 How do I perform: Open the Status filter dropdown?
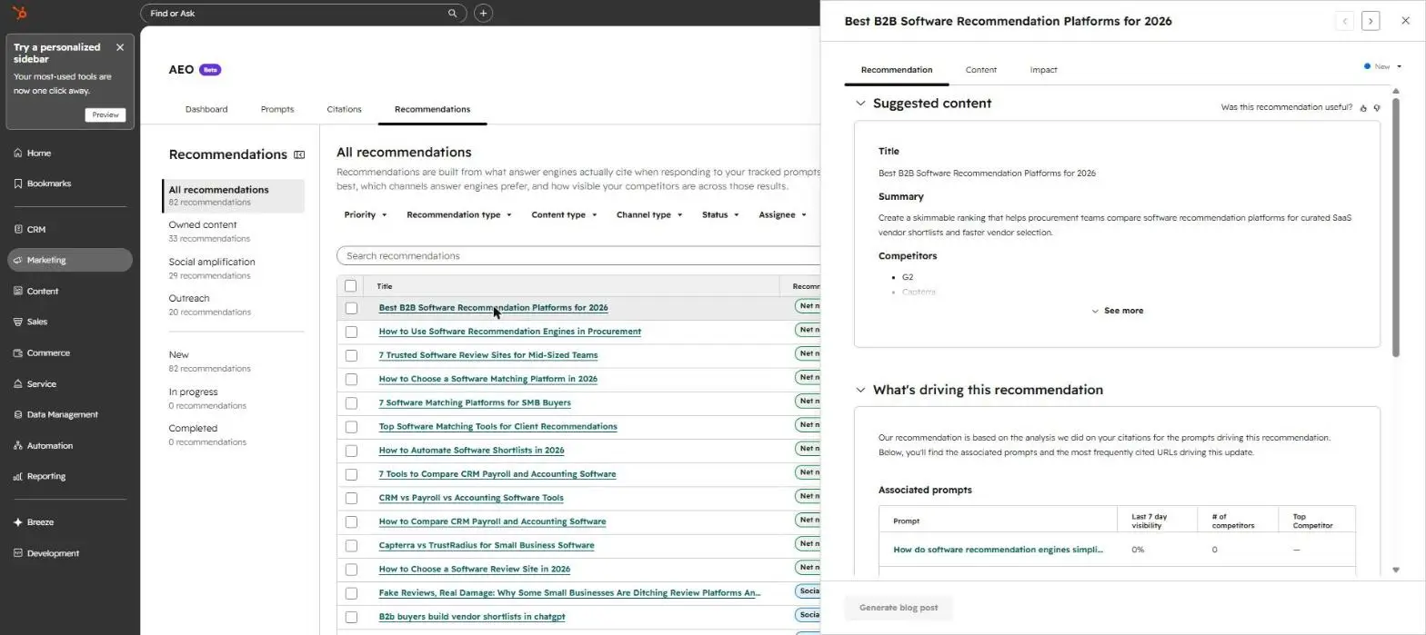[720, 215]
